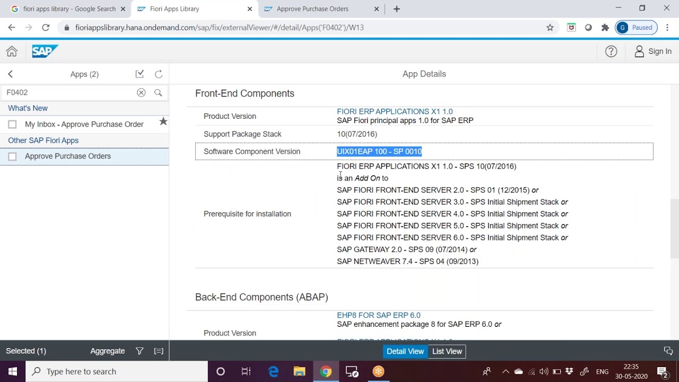679x382 pixels.
Task: Navigate back in the Apps list panel
Action: [10, 74]
